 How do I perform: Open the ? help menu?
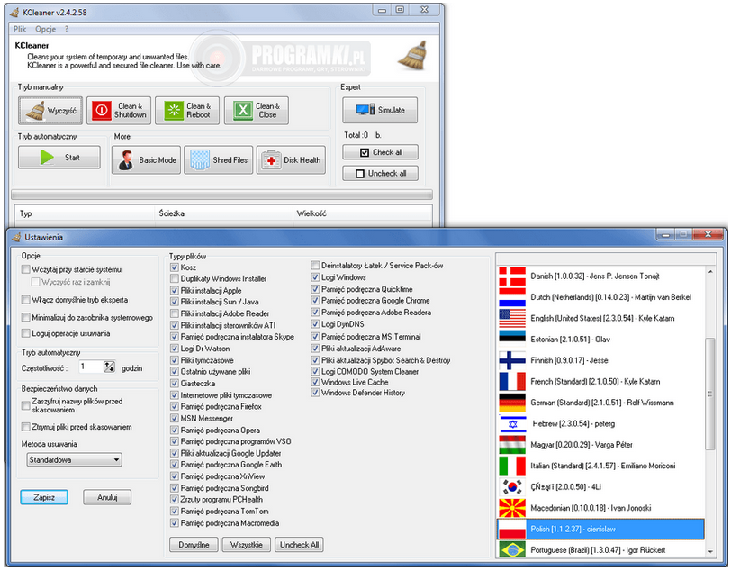[67, 29]
